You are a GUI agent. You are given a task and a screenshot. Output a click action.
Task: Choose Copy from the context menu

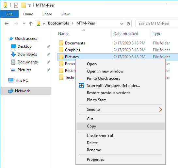[x=120, y=126]
